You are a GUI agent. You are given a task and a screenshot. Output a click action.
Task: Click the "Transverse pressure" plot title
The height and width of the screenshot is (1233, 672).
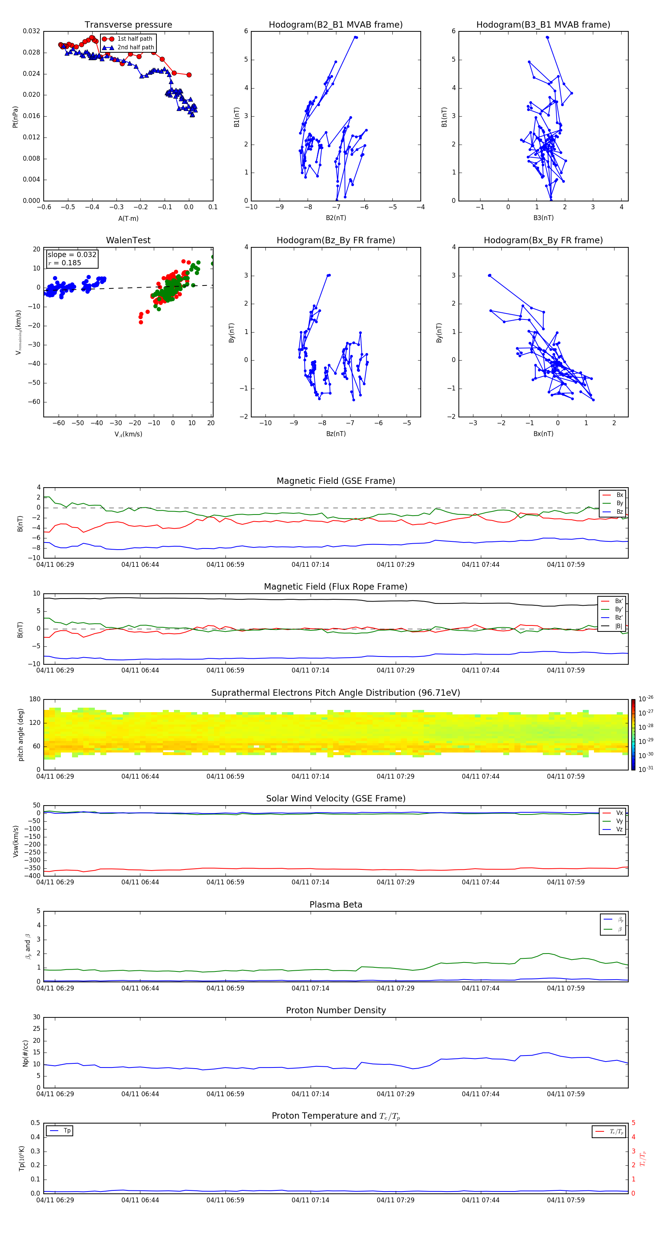click(128, 25)
